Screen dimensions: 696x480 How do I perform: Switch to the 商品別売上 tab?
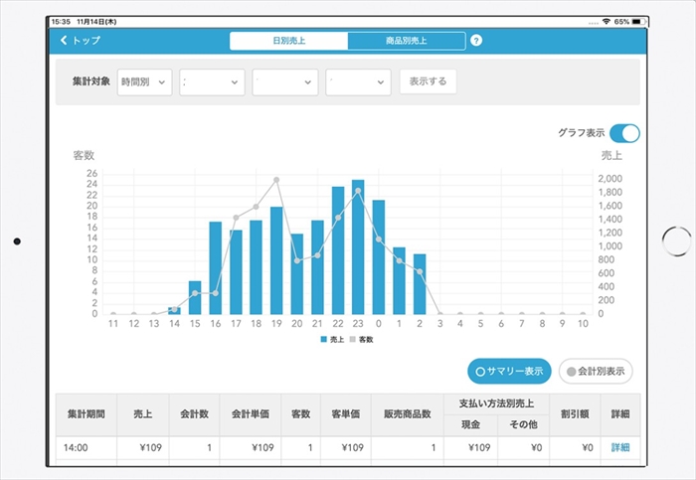406,41
